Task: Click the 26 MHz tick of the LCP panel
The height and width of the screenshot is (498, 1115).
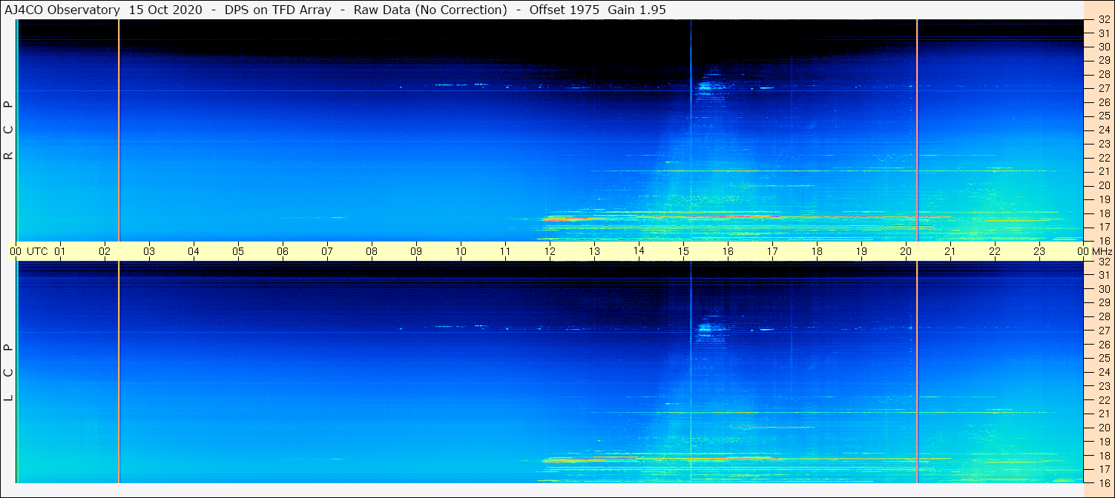Action: 1104,345
